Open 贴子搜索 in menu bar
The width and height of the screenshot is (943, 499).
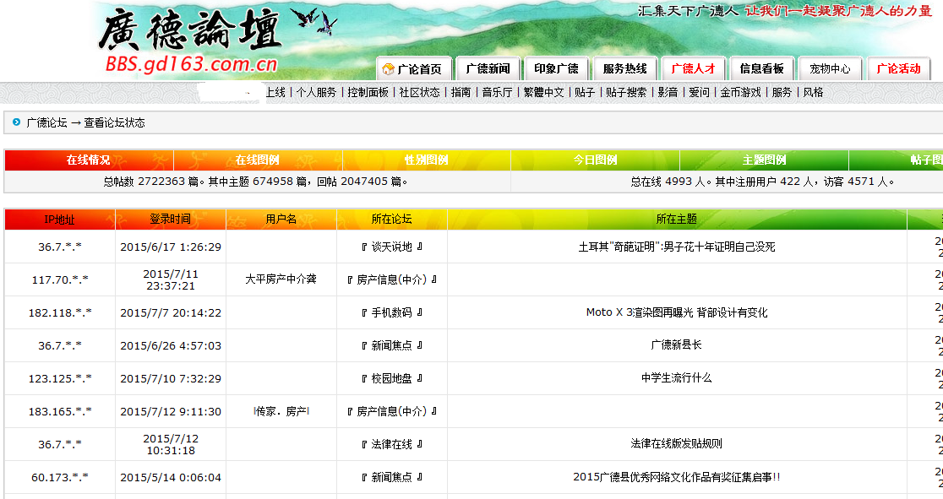pyautogui.click(x=626, y=92)
